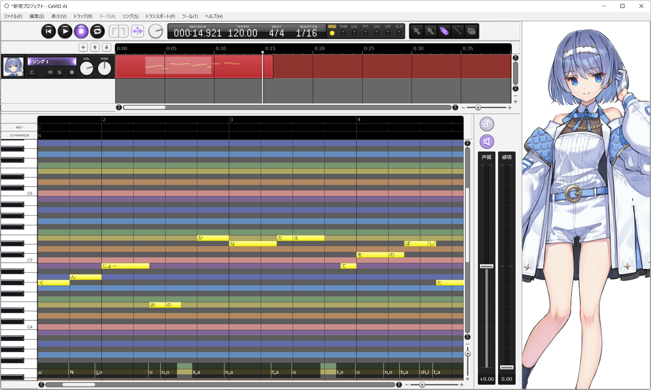Select the な note in piano roll

point(253,244)
